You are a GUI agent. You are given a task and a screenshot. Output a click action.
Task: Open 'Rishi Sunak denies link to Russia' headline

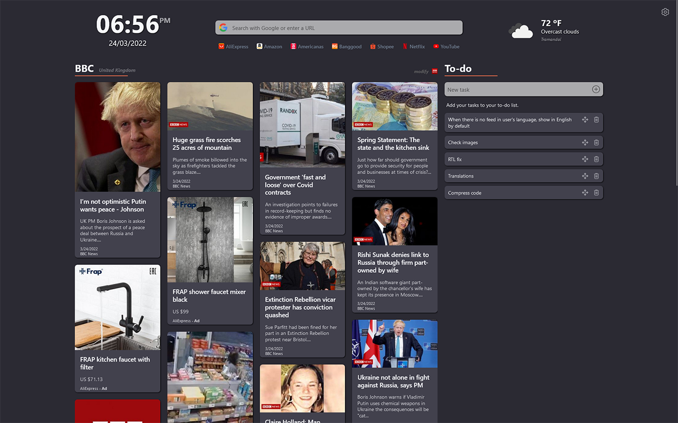pos(393,262)
